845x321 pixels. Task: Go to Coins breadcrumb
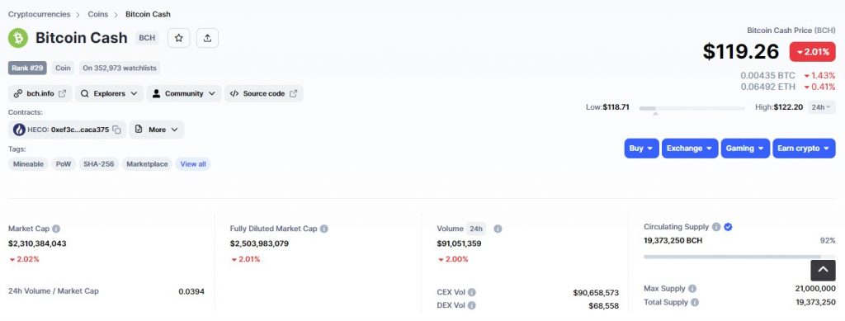click(98, 14)
